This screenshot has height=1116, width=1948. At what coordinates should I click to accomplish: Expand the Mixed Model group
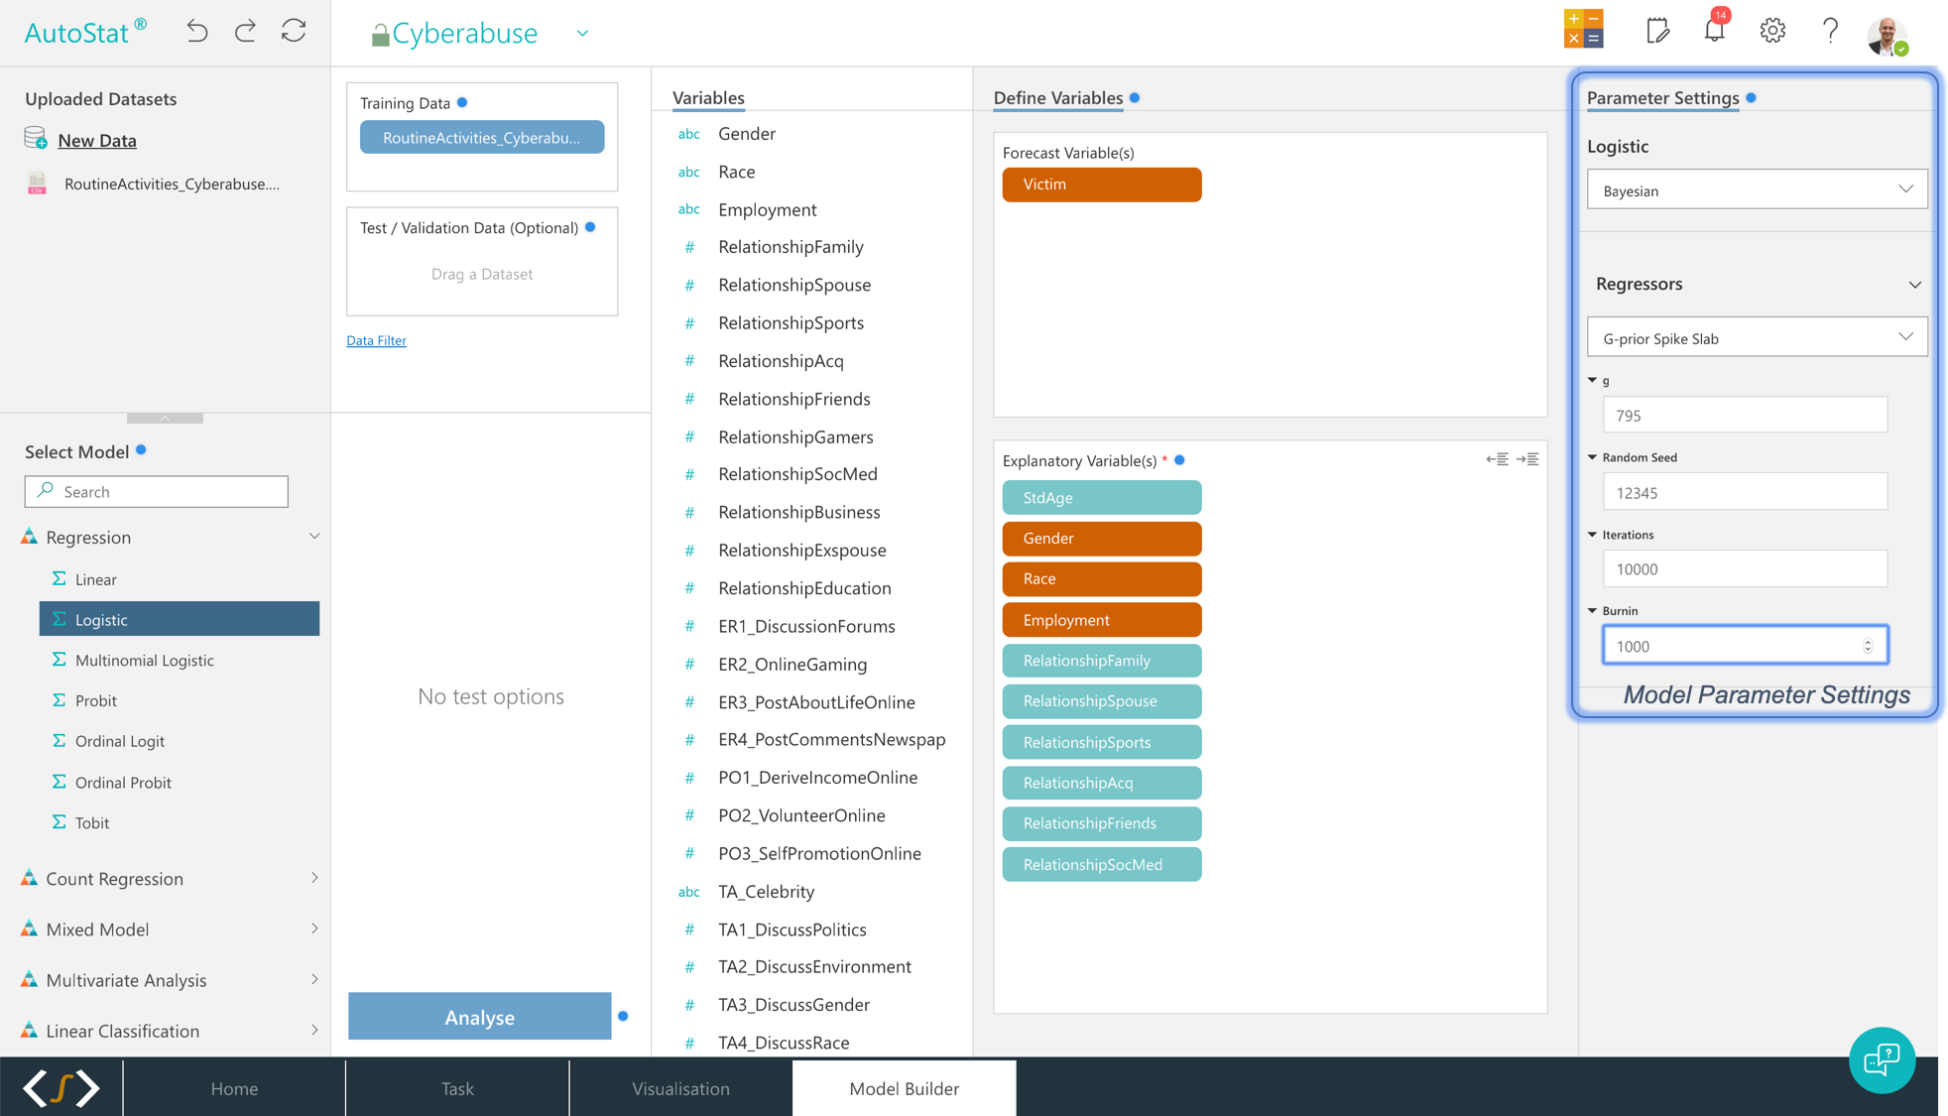click(314, 929)
